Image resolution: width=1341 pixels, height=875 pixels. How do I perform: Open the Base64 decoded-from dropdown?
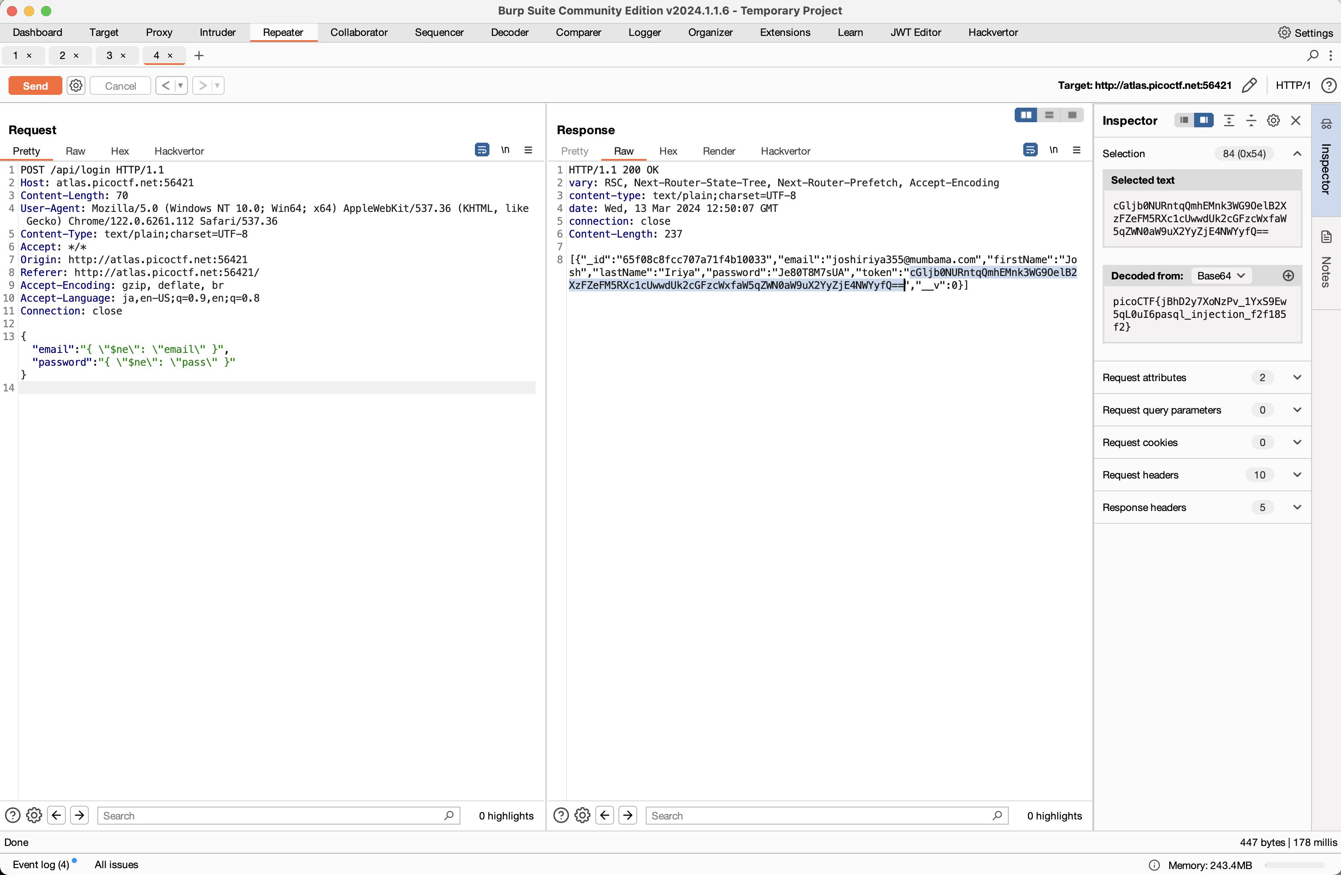[1221, 276]
